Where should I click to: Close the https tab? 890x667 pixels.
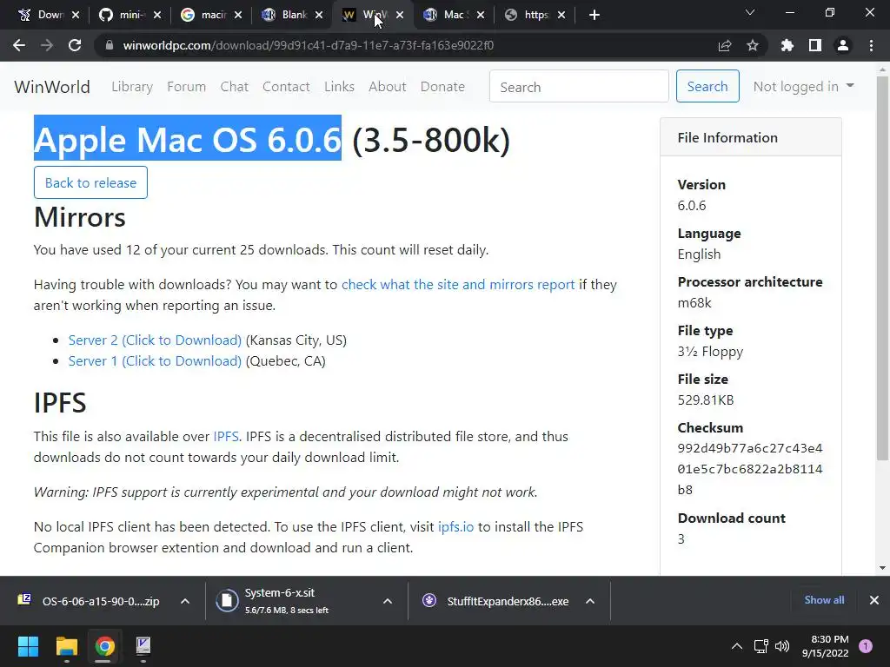click(x=561, y=15)
